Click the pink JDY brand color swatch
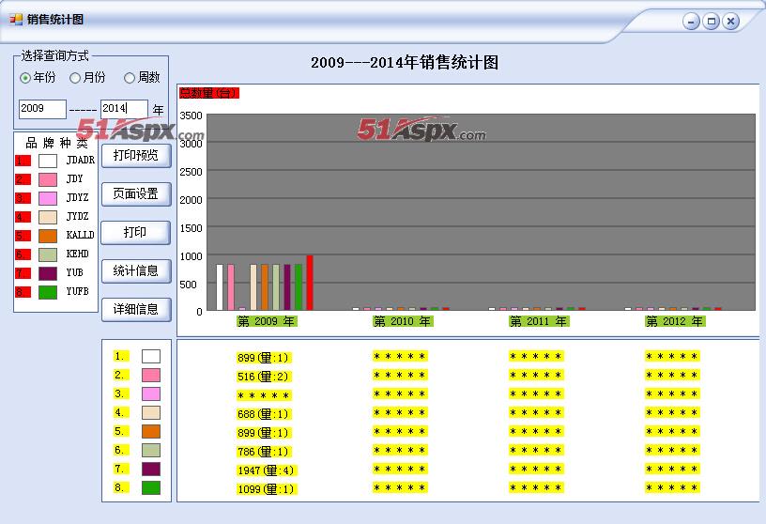Viewport: 766px width, 524px height. pyautogui.click(x=48, y=179)
